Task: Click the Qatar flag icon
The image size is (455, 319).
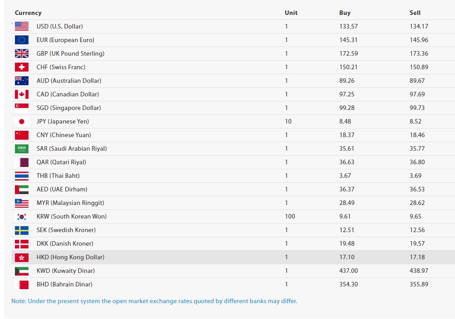Action: (x=22, y=162)
